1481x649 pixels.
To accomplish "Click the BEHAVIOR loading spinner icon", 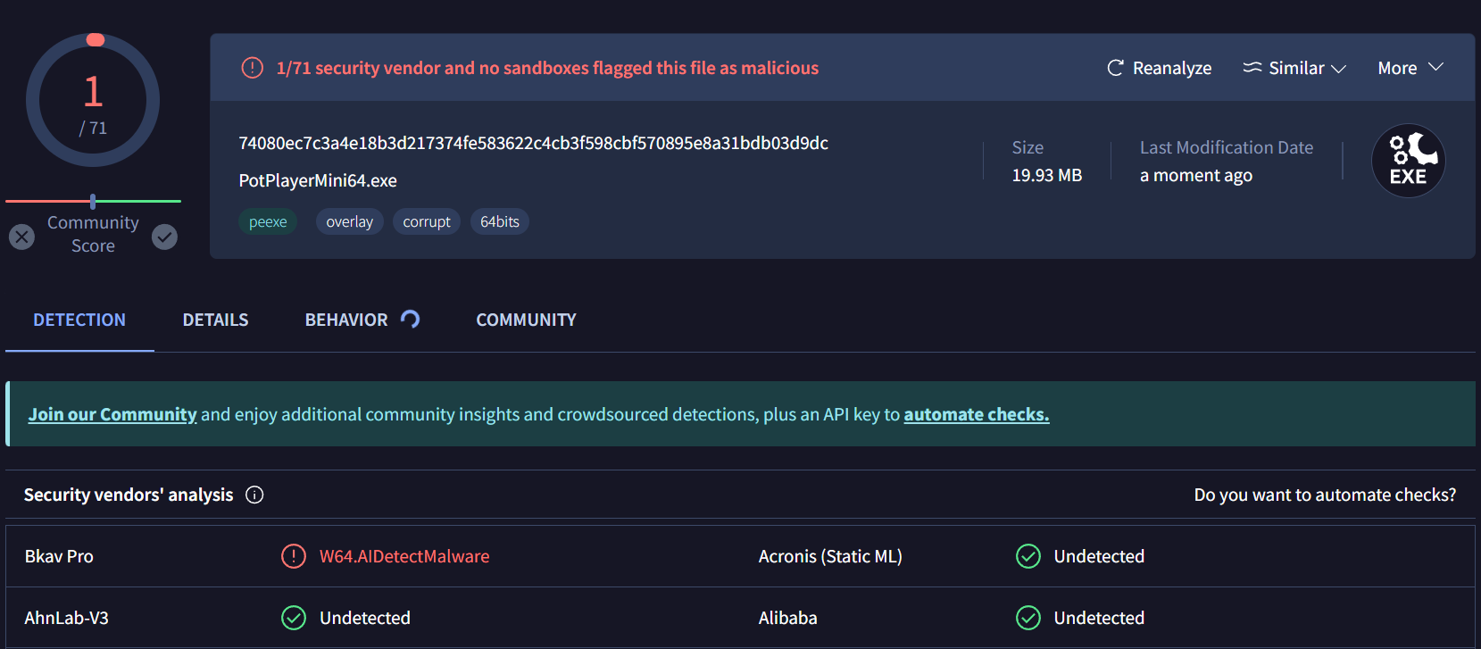I will (x=411, y=319).
